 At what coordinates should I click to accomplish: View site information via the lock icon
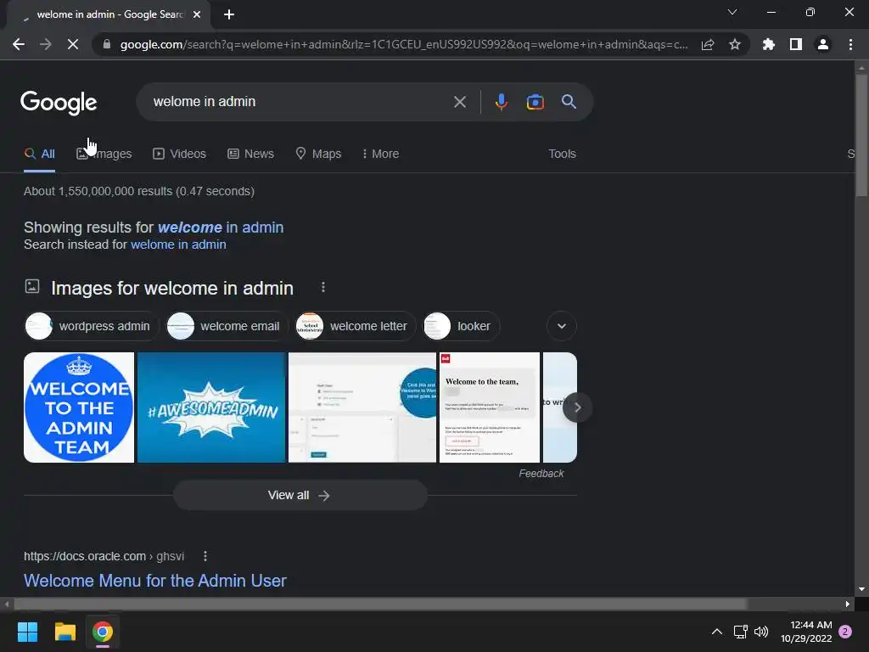pyautogui.click(x=107, y=44)
